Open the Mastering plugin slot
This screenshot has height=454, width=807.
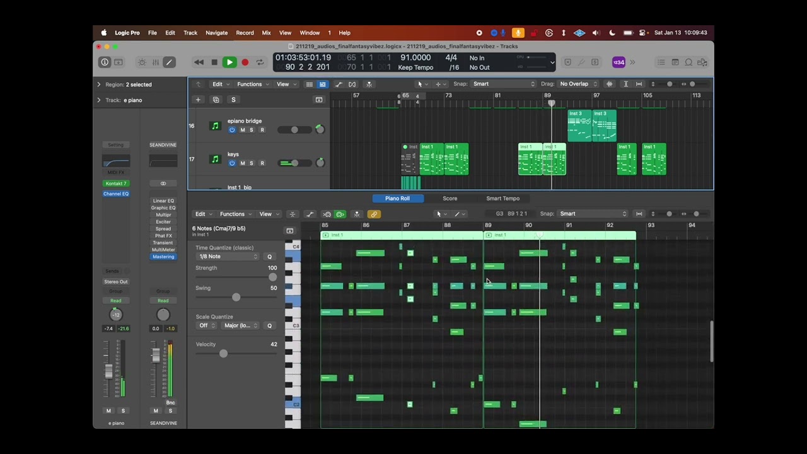coord(163,257)
